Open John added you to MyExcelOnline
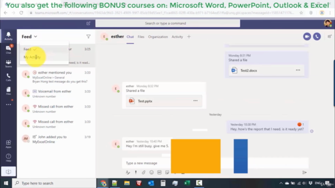Image resolution: width=335 pixels, height=188 pixels. [57, 139]
